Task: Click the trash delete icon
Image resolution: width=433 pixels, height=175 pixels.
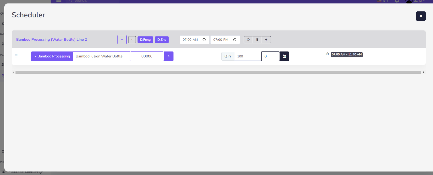Action: click(257, 40)
